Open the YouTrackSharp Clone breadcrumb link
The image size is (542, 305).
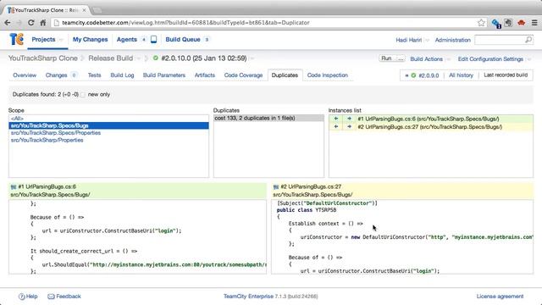point(43,58)
